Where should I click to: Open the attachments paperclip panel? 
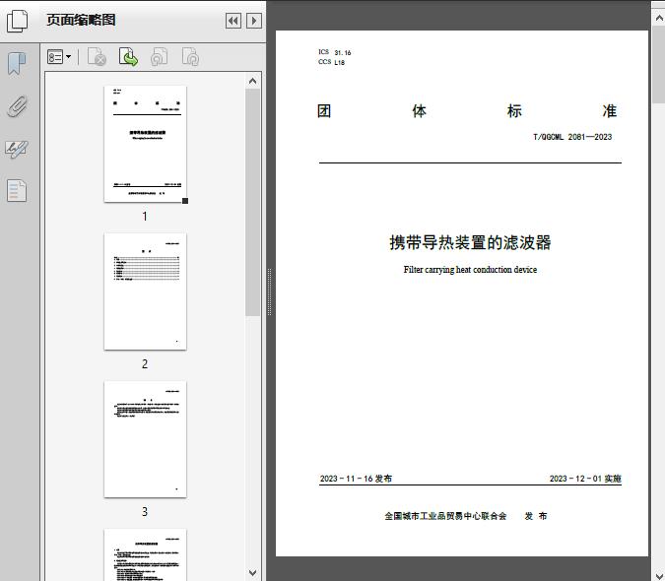pyautogui.click(x=17, y=106)
